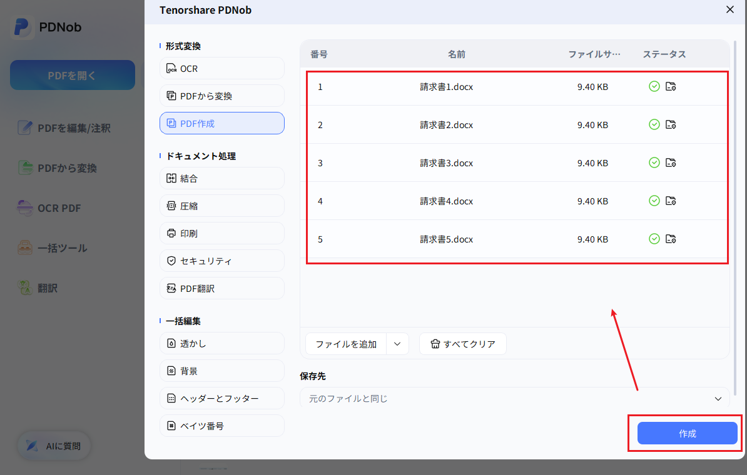Click the droplet icon beside 透かし
The height and width of the screenshot is (475, 747).
(171, 344)
